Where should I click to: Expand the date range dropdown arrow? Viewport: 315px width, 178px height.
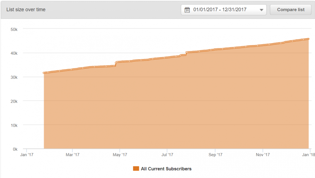[261, 10]
